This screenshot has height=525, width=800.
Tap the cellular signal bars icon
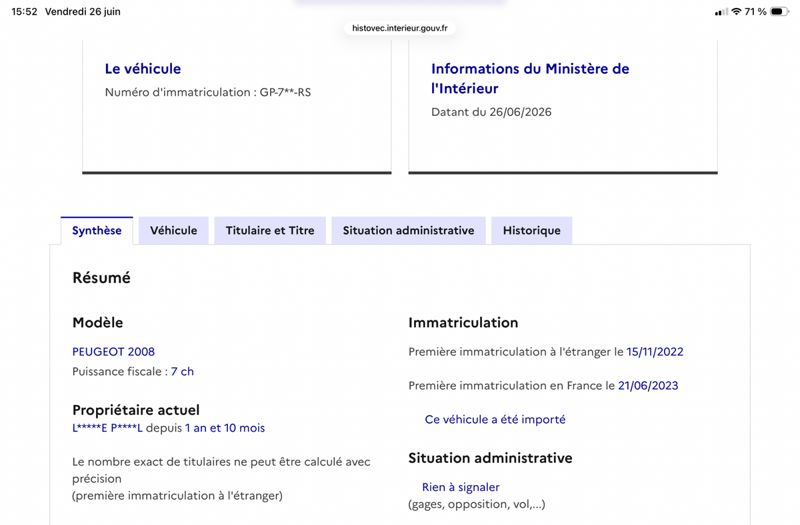[721, 12]
